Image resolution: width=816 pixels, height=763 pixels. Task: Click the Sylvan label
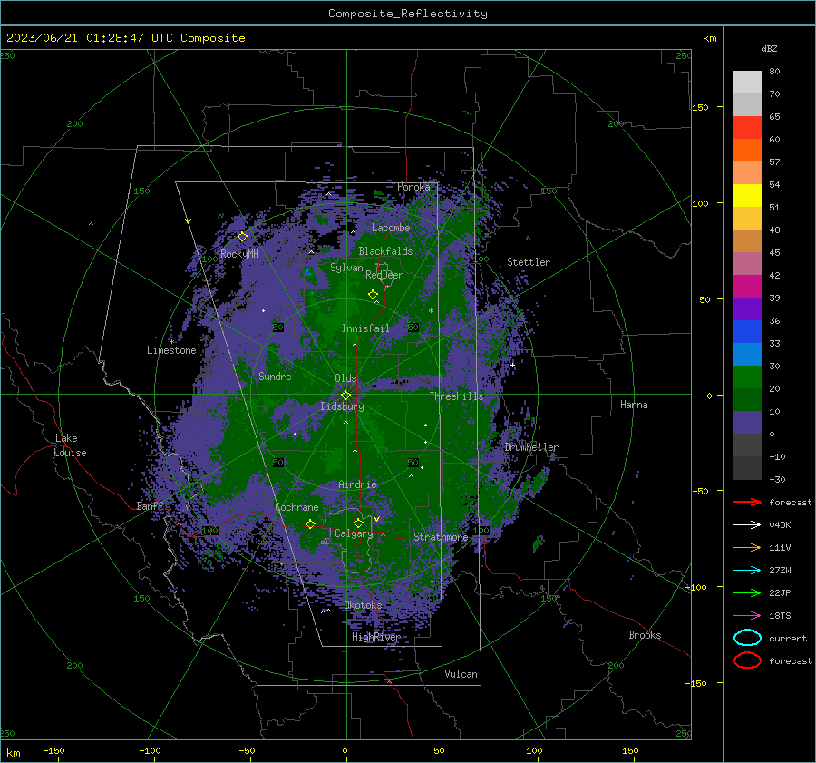[x=346, y=268]
